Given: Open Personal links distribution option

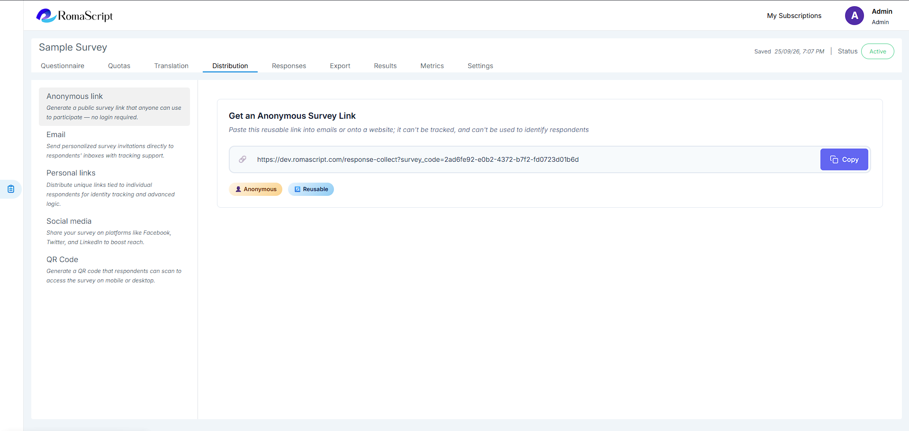Looking at the screenshot, I should (114, 188).
